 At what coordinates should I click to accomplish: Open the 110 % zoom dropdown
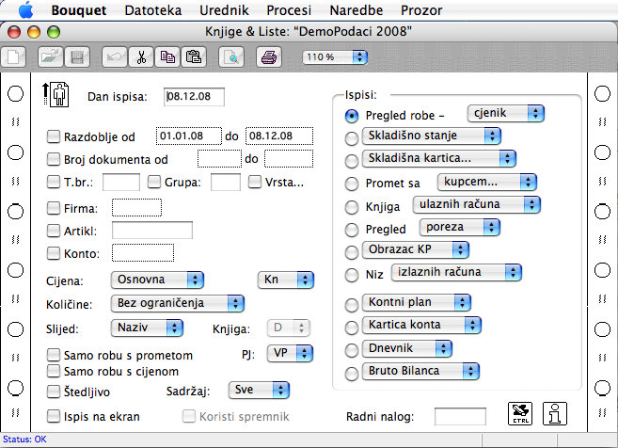(335, 57)
